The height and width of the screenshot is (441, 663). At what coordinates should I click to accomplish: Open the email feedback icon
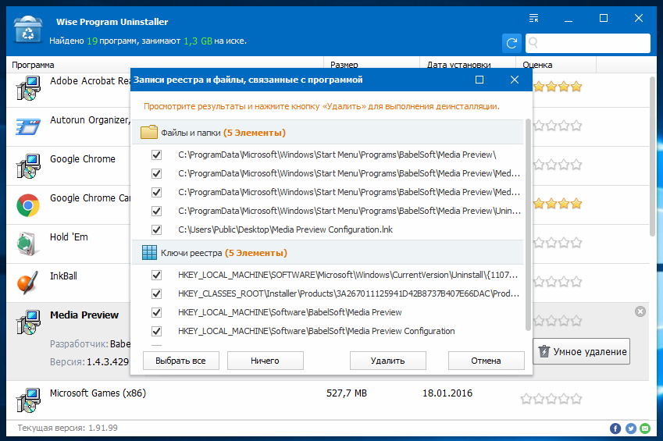pyautogui.click(x=645, y=429)
